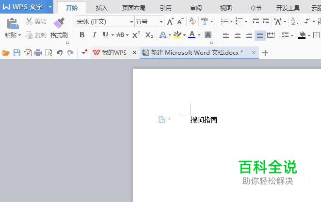The height and width of the screenshot is (202, 321).
Task: Switch to the 插入 ribbon tab
Action: pyautogui.click(x=101, y=8)
